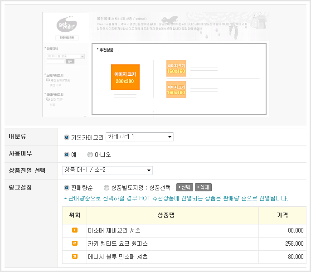
Task: Choose the 상품별도지정 radio option
Action: 107,188
